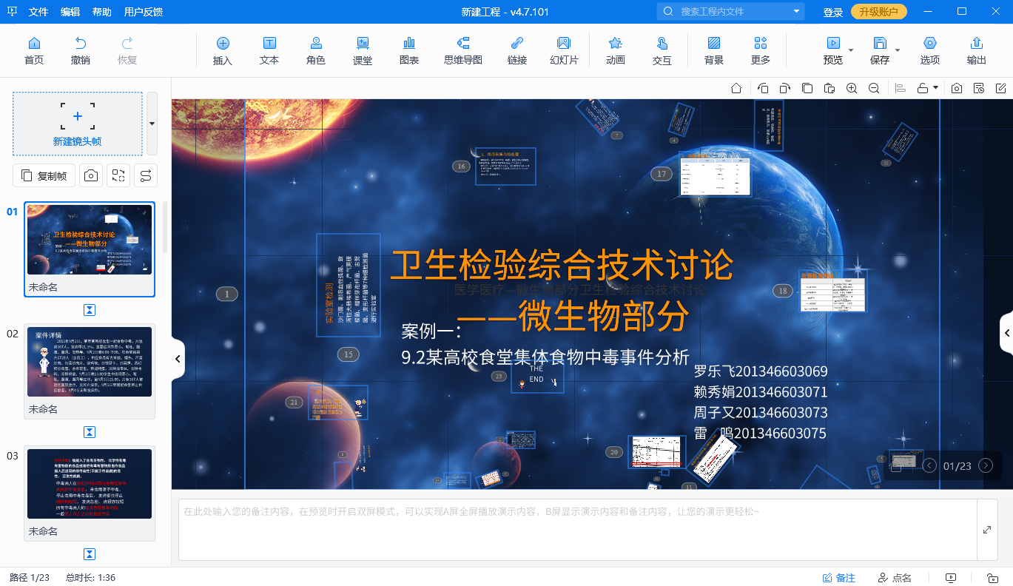Click the canvas copy icon

click(x=807, y=88)
